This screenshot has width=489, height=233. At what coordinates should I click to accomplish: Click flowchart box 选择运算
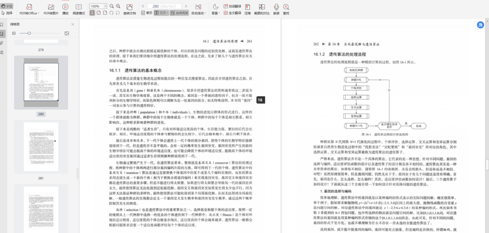356,97
